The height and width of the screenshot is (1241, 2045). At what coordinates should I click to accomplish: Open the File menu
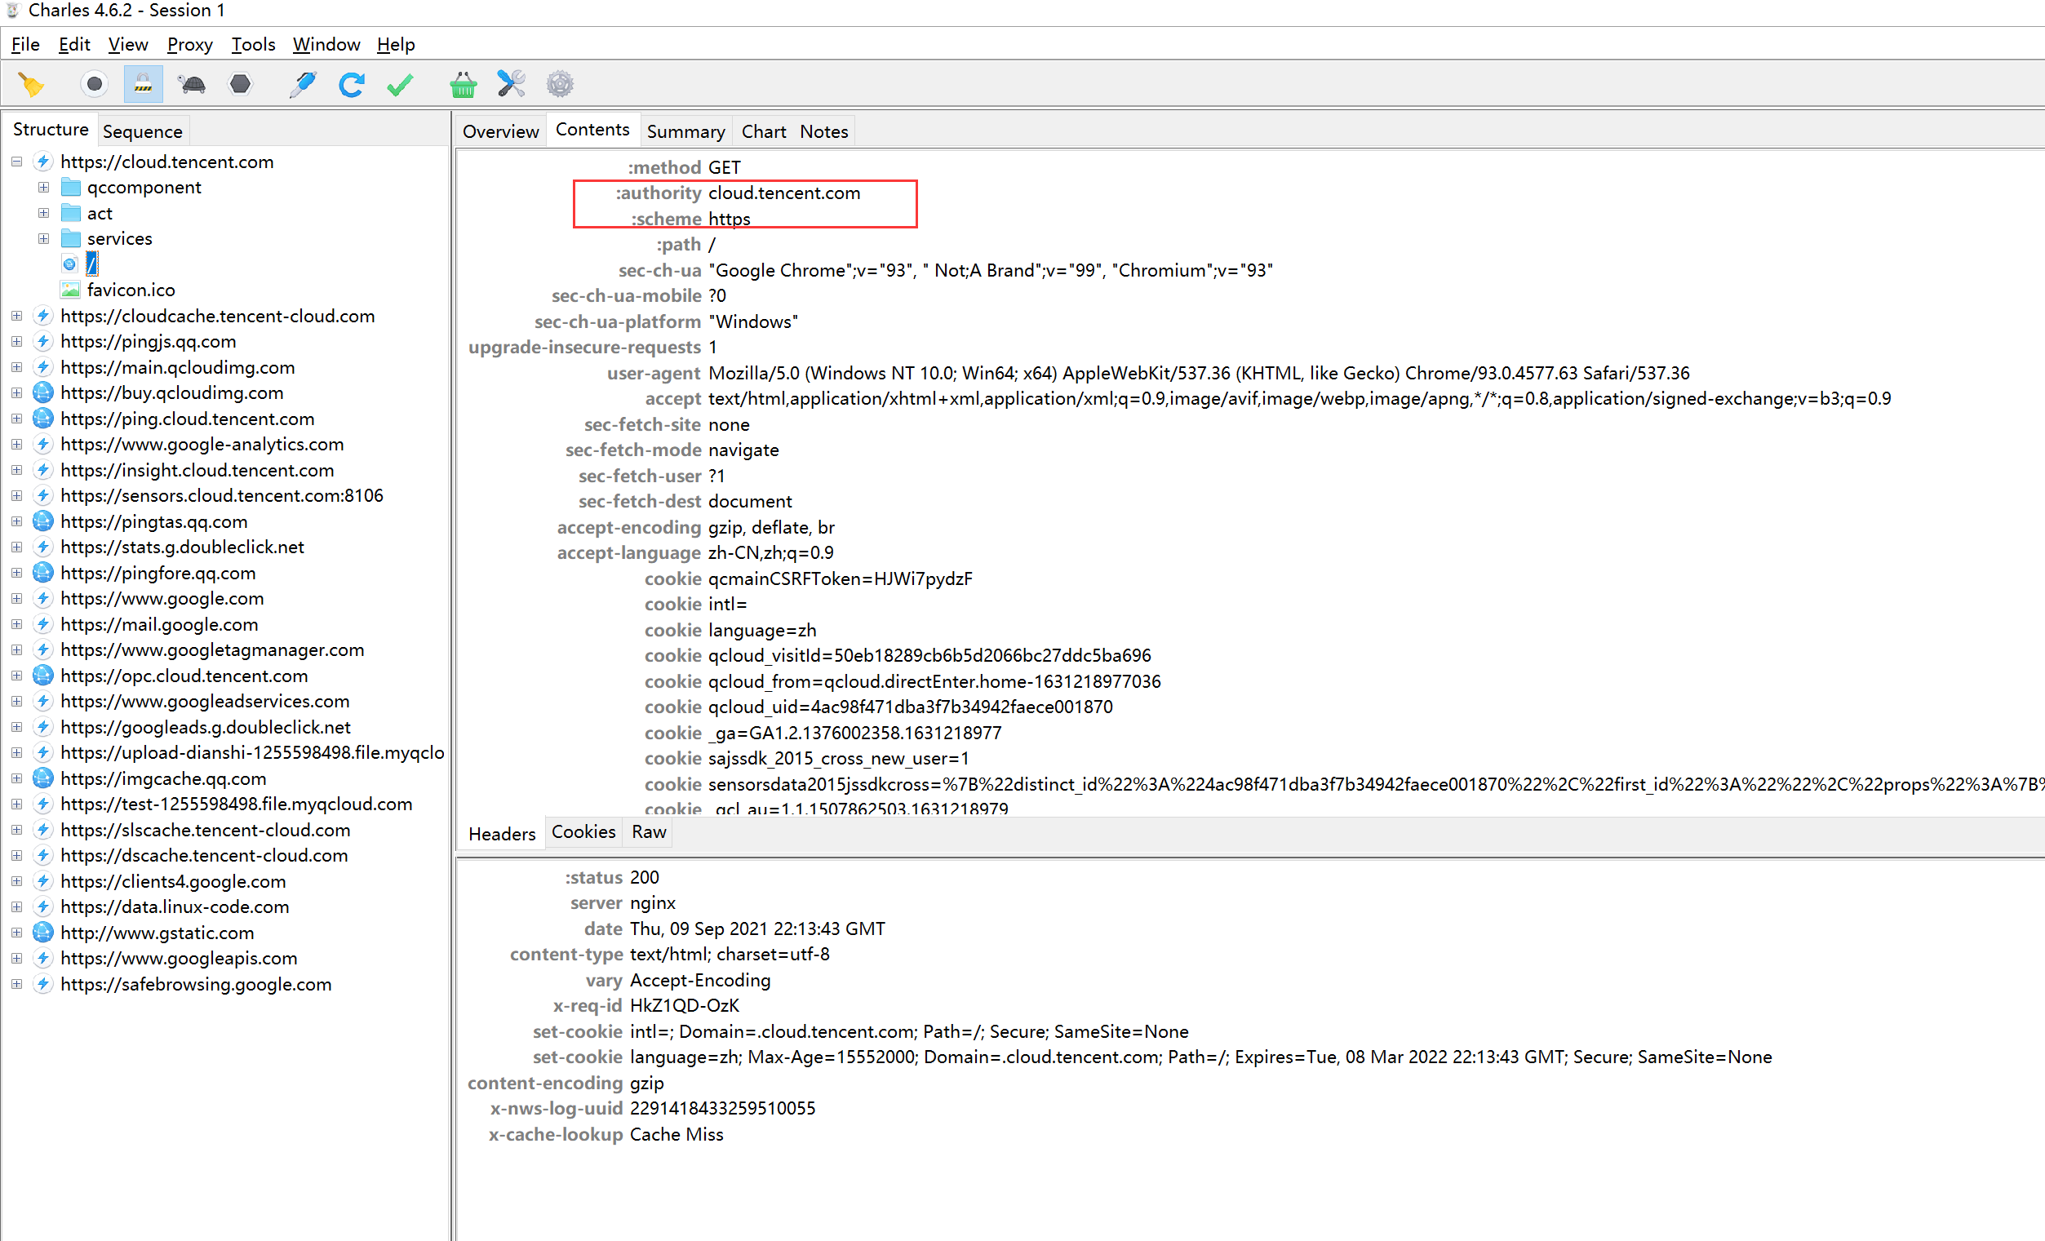(x=26, y=44)
